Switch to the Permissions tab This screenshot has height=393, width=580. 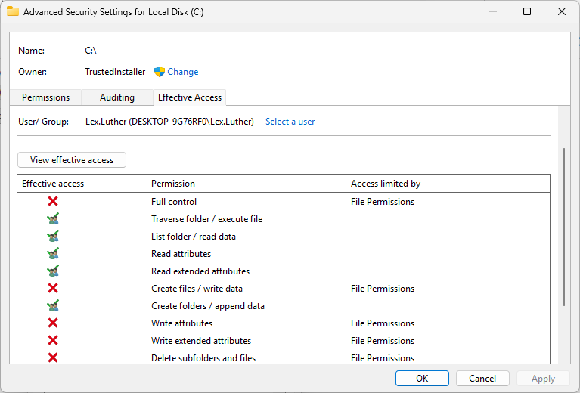[45, 97]
